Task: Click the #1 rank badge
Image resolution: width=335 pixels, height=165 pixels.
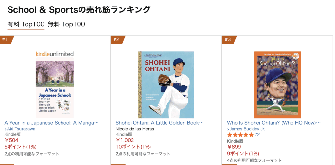Action: point(6,40)
